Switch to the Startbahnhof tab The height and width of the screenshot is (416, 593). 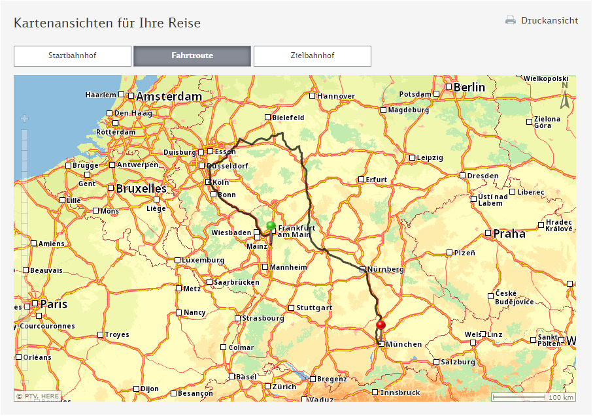[72, 56]
